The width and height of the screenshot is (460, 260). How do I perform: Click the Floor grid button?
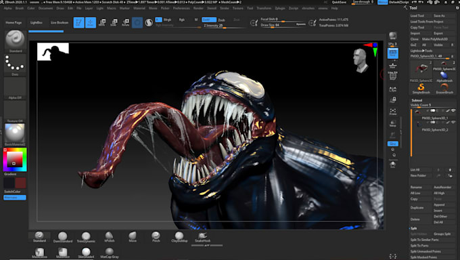(x=392, y=65)
